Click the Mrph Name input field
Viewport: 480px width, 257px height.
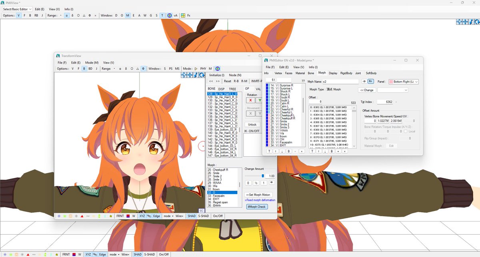coord(340,81)
